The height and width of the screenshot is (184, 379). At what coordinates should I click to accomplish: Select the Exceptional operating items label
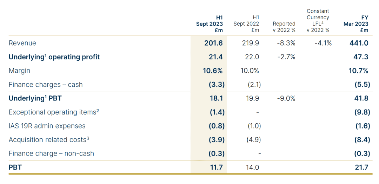[x=54, y=112]
